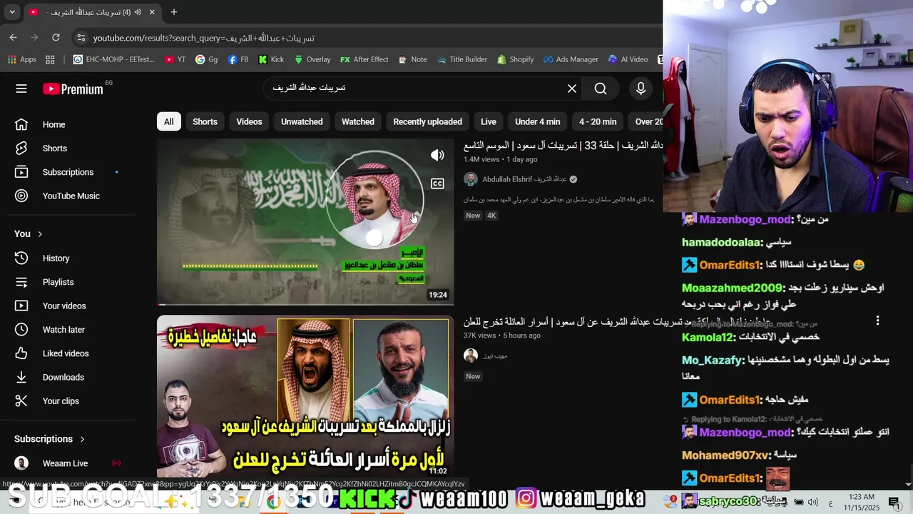Open the FB Facebook bookmark
The width and height of the screenshot is (913, 514).
pyautogui.click(x=238, y=59)
